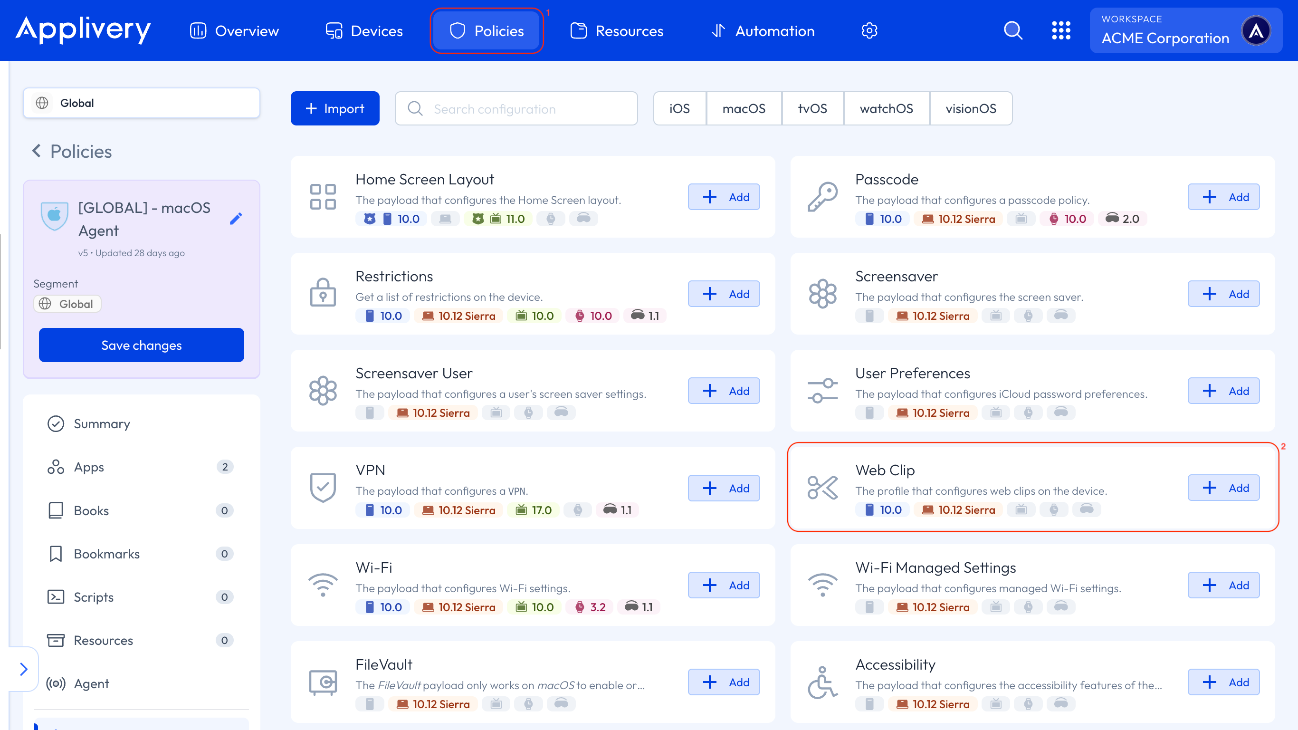This screenshot has width=1298, height=730.
Task: Open the Global segment selector
Action: 142,103
